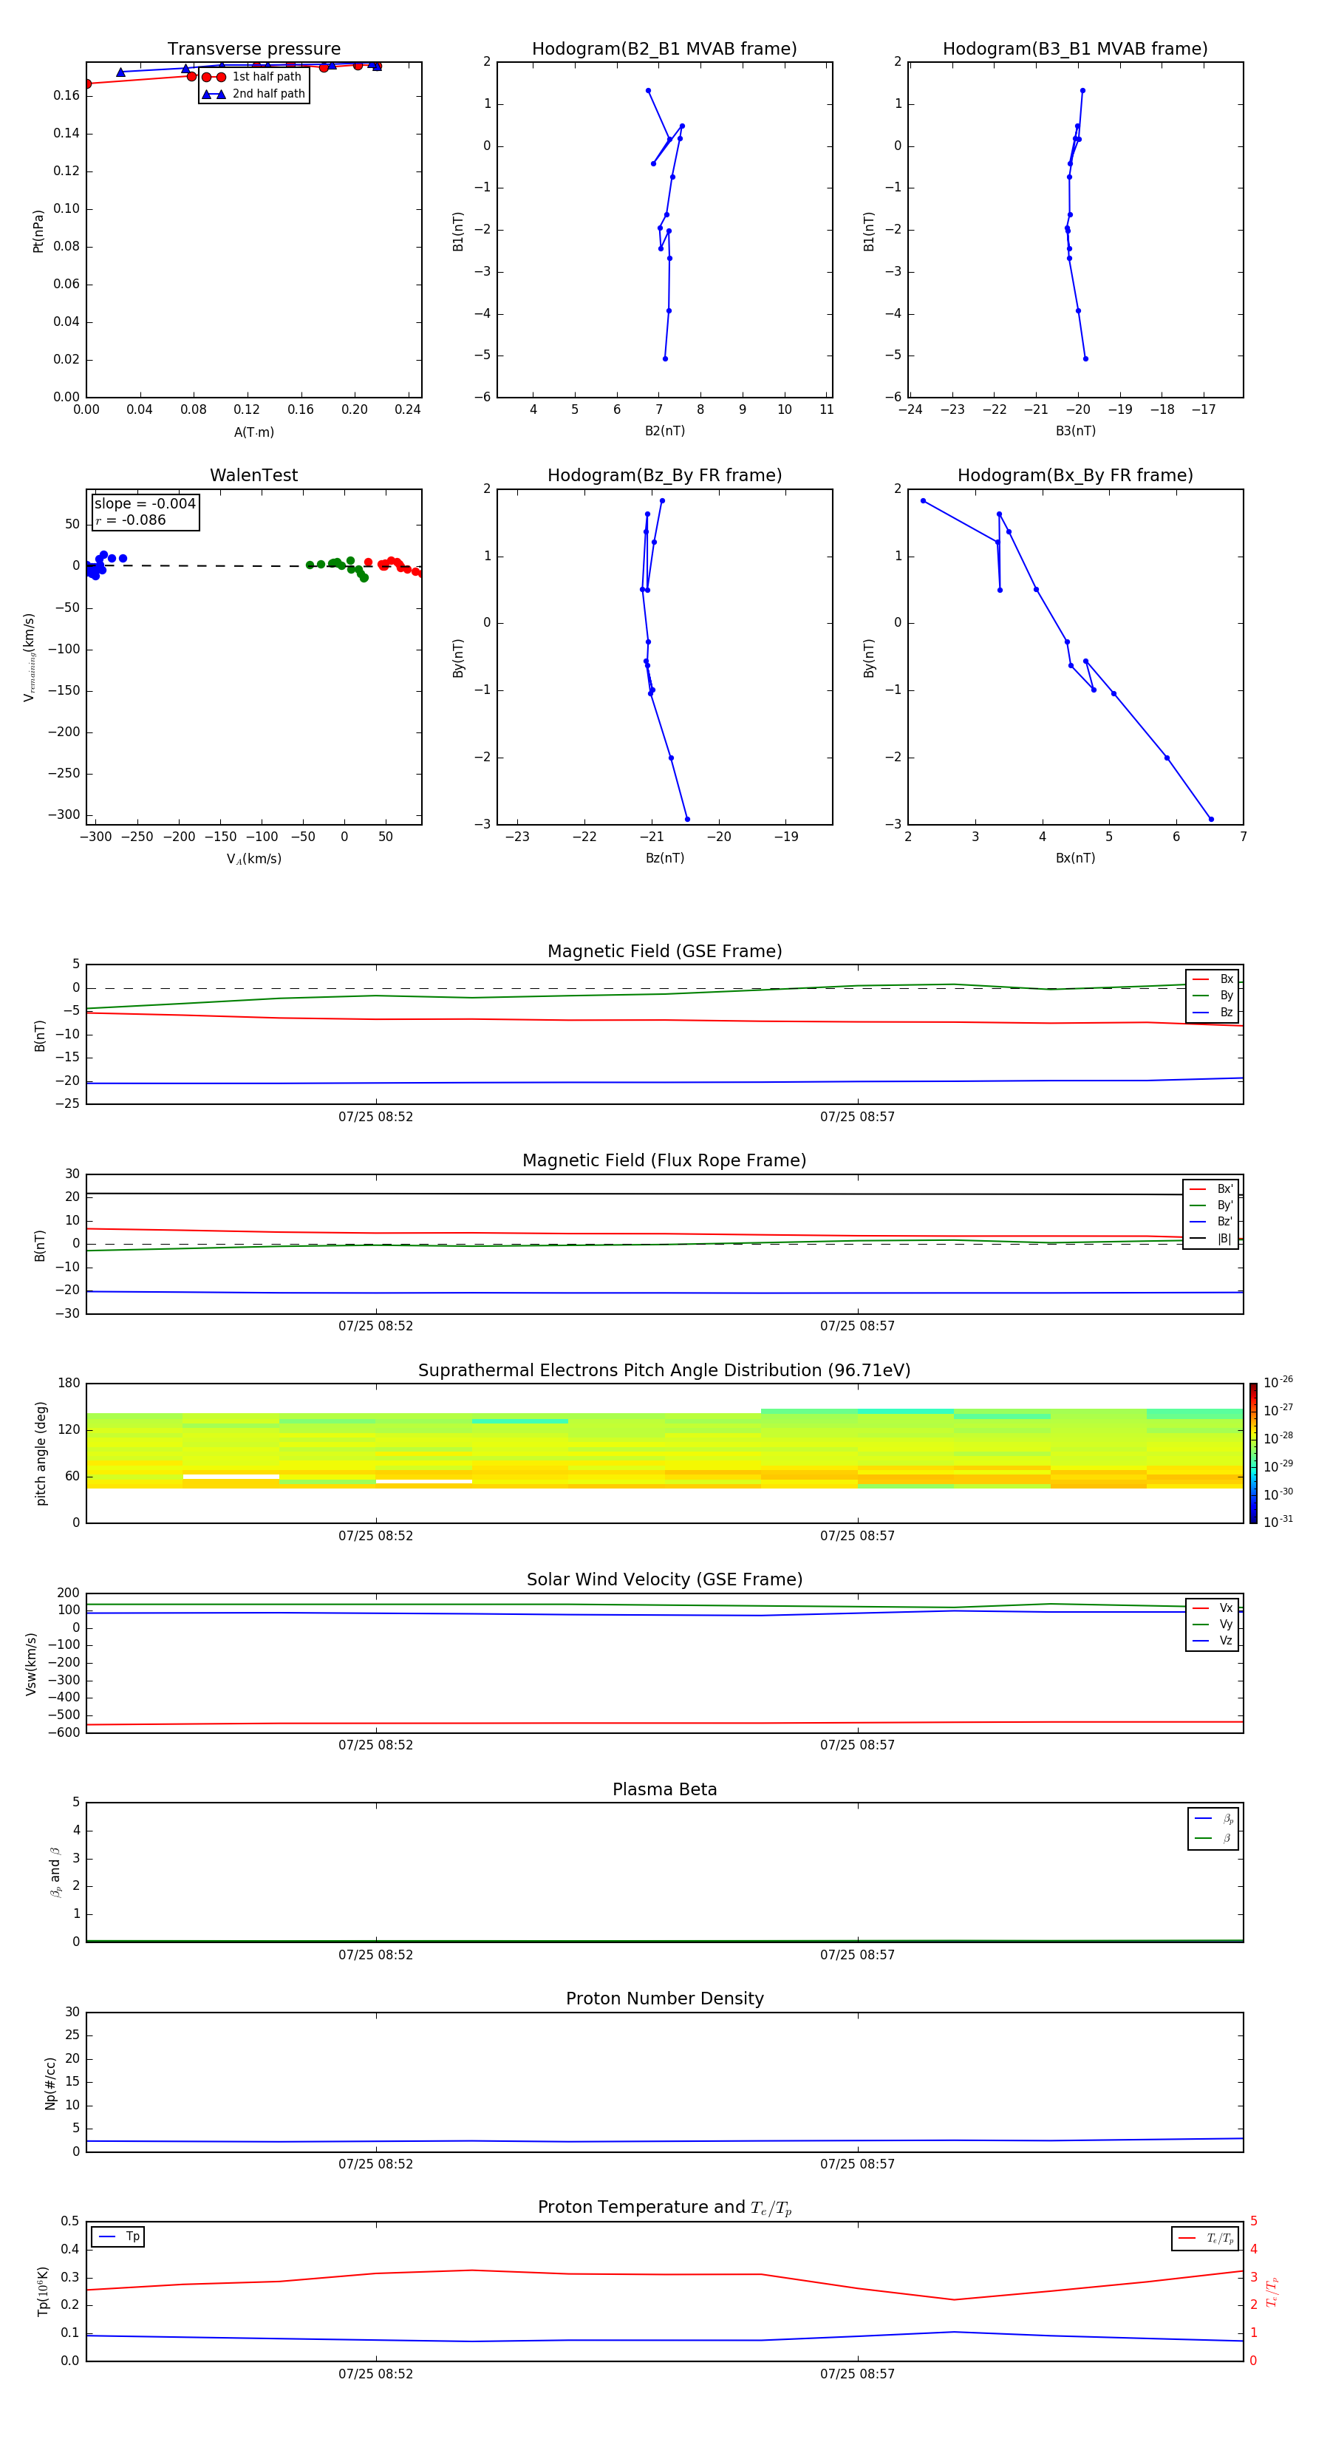Click the 'B3(nT)' x-axis label
The width and height of the screenshot is (1330, 2439).
[x=1075, y=431]
